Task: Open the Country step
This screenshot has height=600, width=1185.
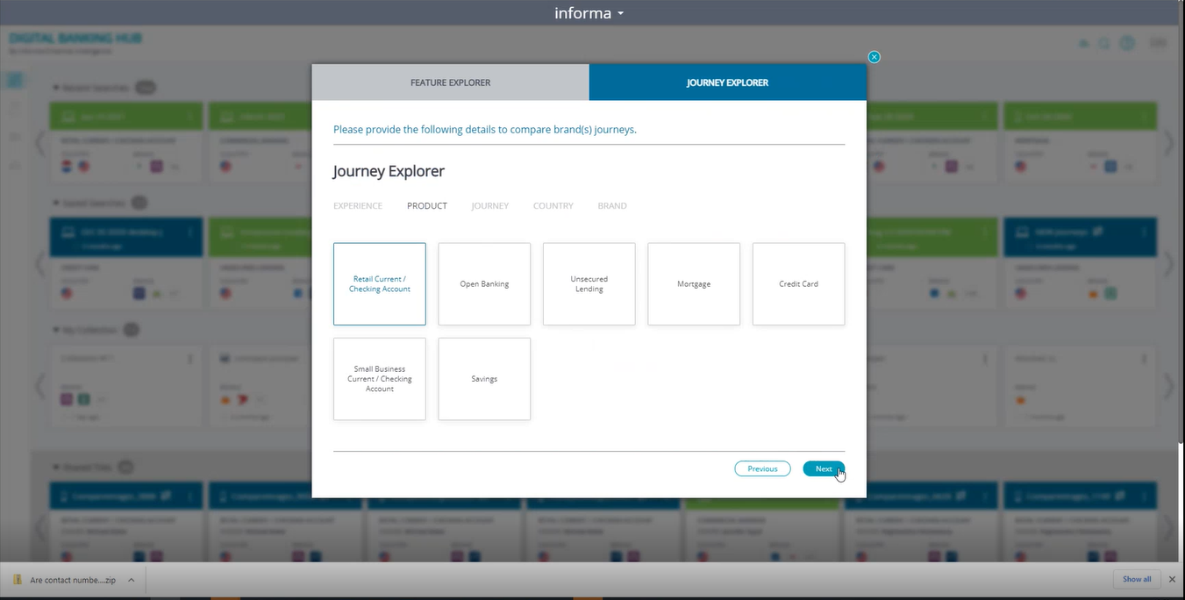Action: point(553,206)
